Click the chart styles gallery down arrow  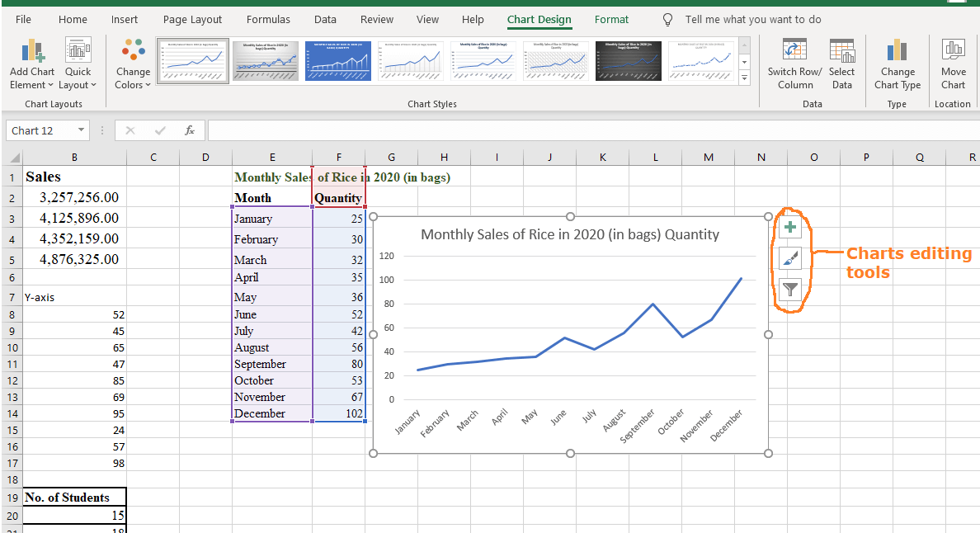click(x=744, y=62)
